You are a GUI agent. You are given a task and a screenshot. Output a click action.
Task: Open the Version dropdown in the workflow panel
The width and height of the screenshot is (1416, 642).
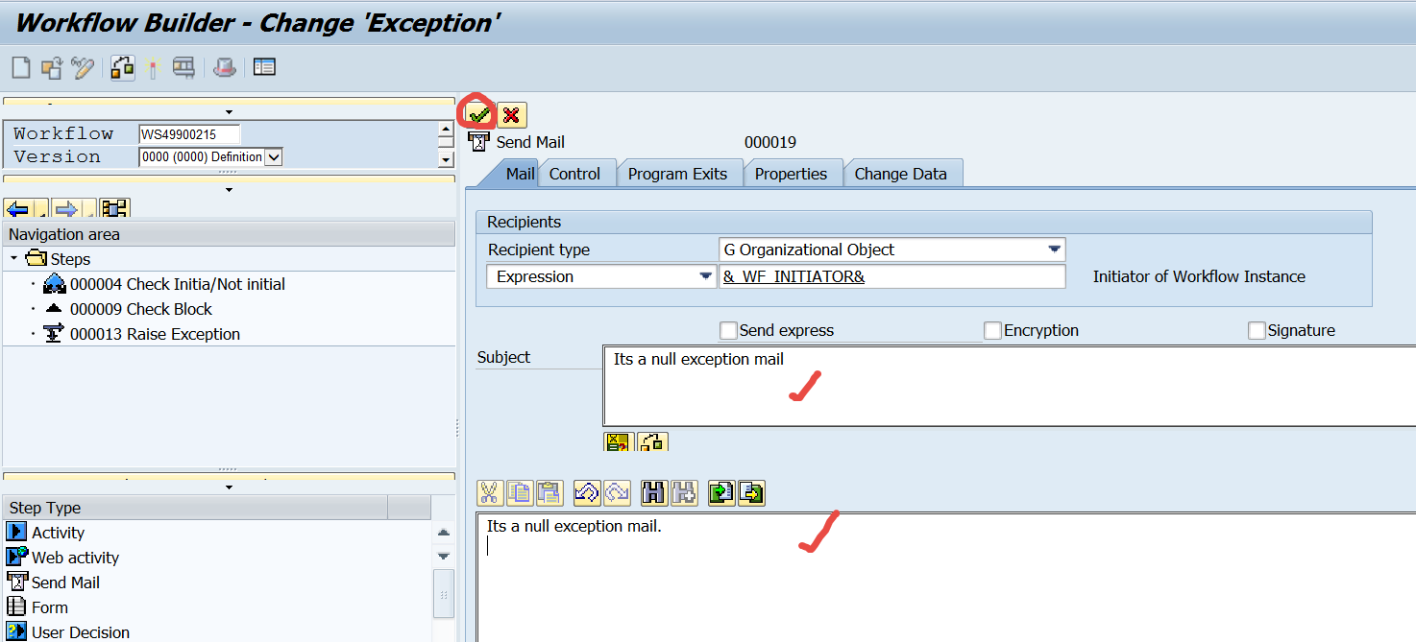tap(274, 155)
